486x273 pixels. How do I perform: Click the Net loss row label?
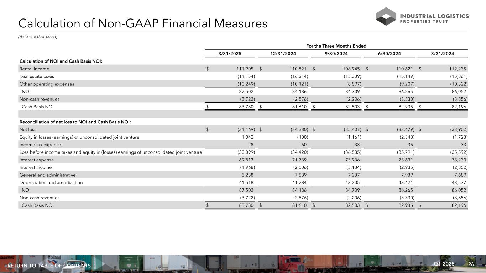pyautogui.click(x=28, y=129)
